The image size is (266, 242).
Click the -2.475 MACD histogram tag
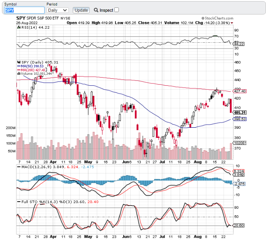239,184
